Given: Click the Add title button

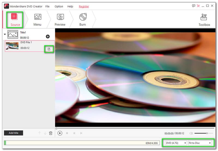Looking at the screenshot, I should coord(14,133).
